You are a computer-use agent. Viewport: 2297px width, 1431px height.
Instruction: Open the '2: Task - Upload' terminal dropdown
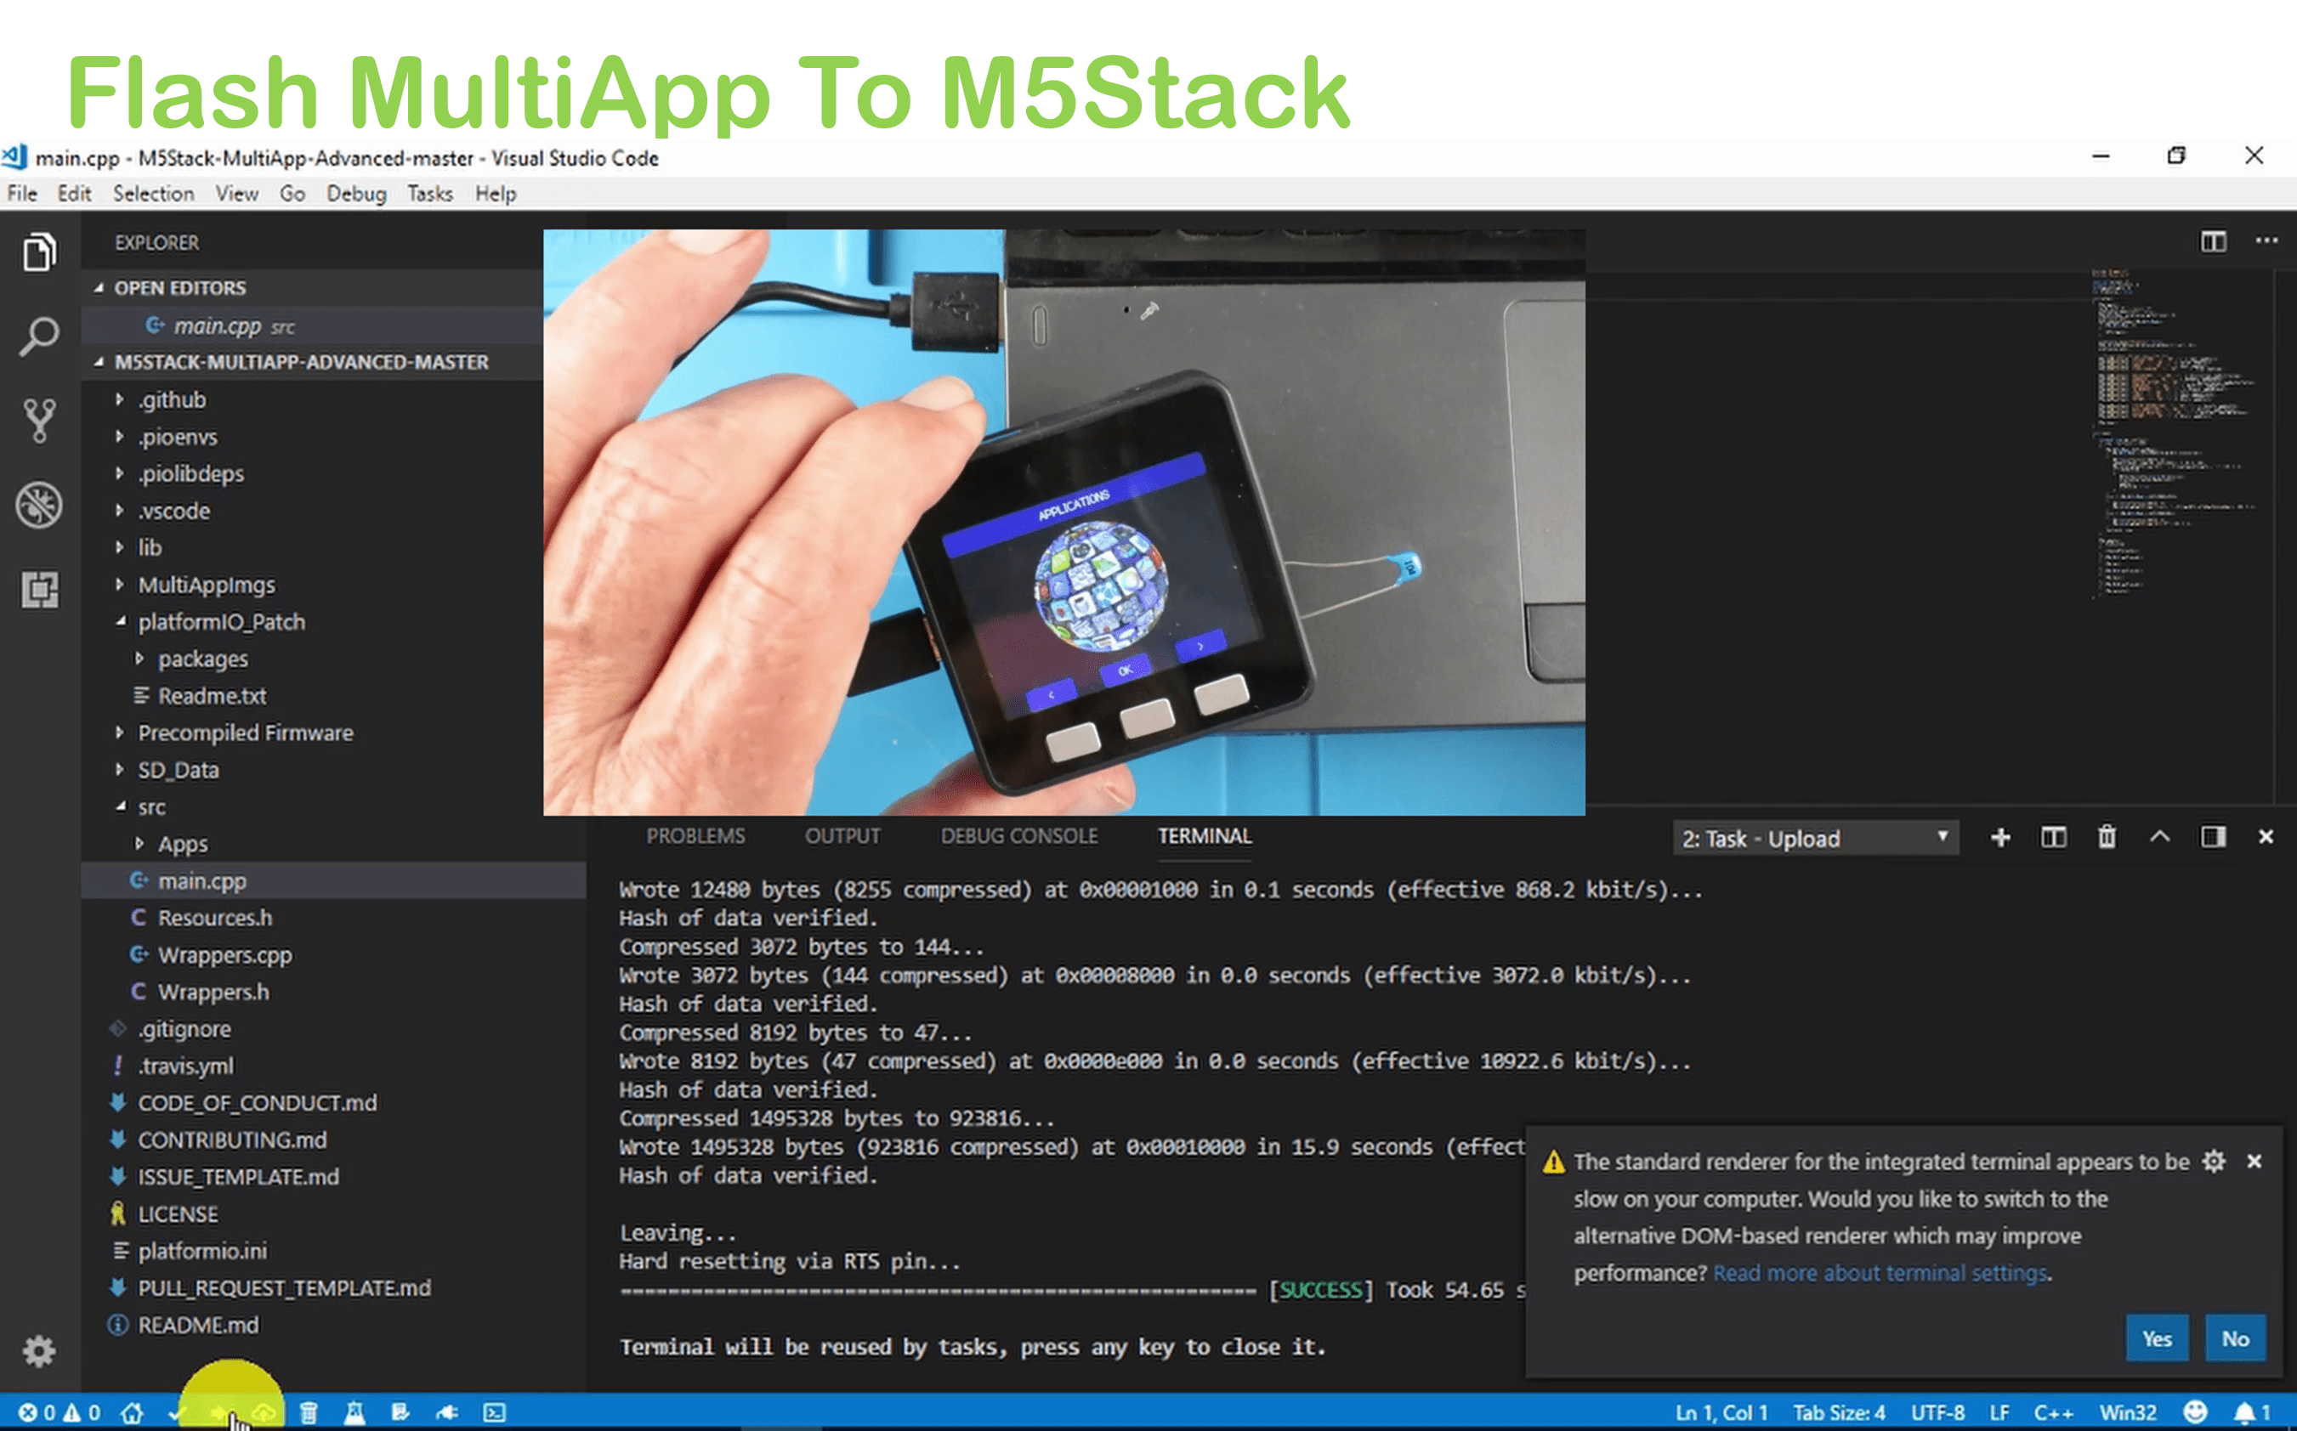click(x=1814, y=839)
